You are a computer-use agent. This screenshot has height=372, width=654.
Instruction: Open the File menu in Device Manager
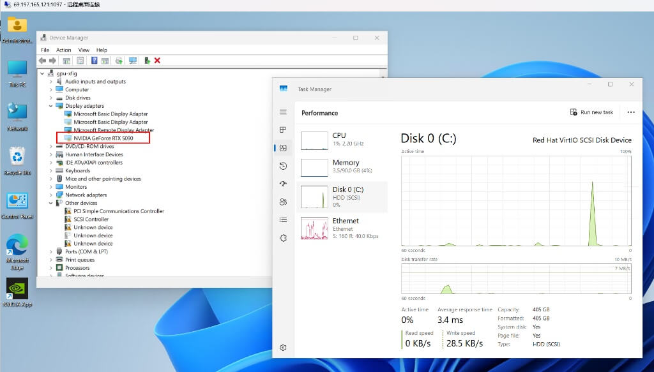tap(45, 50)
